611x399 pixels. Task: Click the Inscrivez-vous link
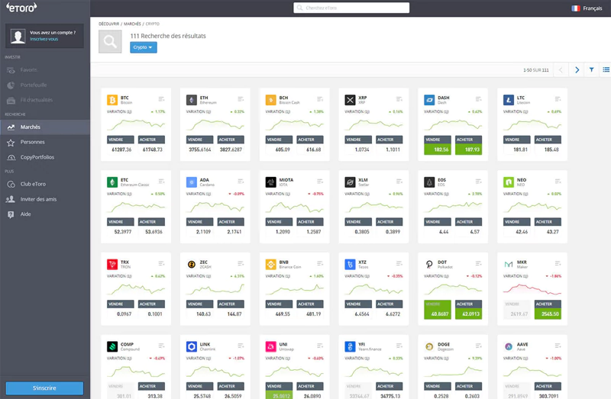(x=44, y=39)
